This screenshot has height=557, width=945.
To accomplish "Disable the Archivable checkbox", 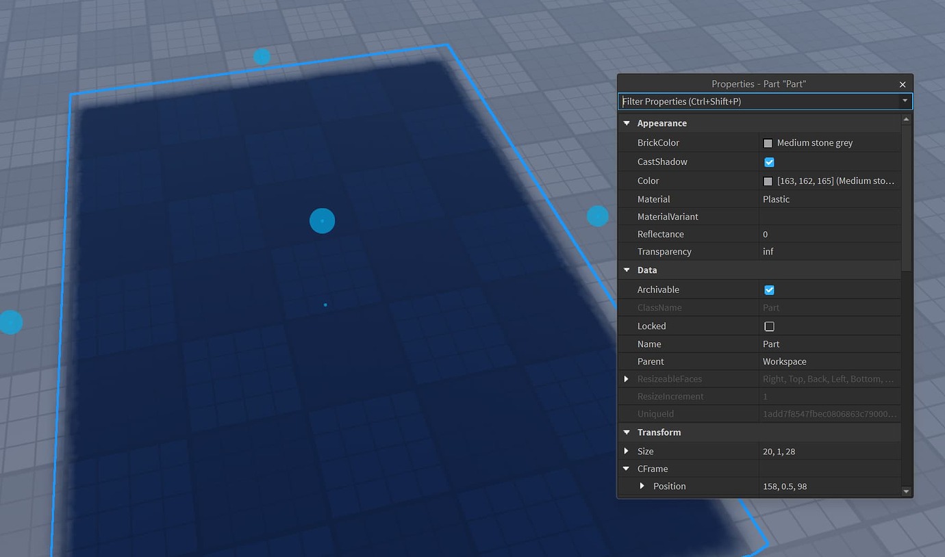I will pyautogui.click(x=769, y=289).
